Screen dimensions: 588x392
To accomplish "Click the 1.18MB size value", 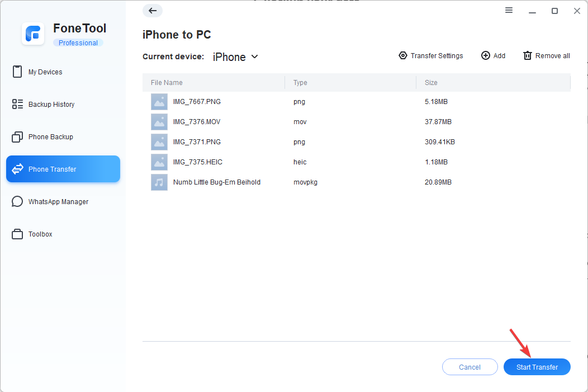I will pos(436,162).
